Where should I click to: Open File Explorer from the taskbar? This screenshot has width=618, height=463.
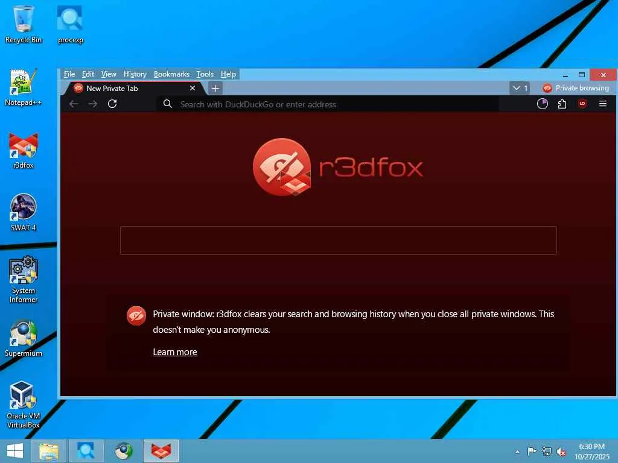tap(48, 451)
